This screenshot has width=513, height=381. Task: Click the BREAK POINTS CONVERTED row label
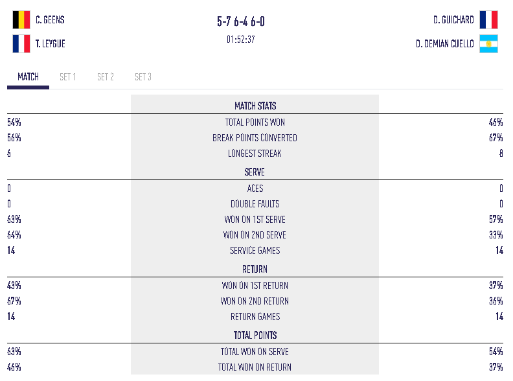(x=255, y=138)
